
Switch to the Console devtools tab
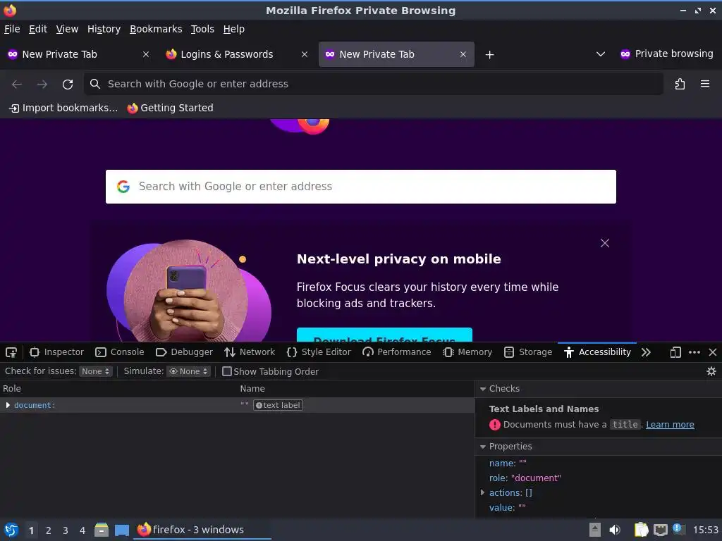point(120,352)
